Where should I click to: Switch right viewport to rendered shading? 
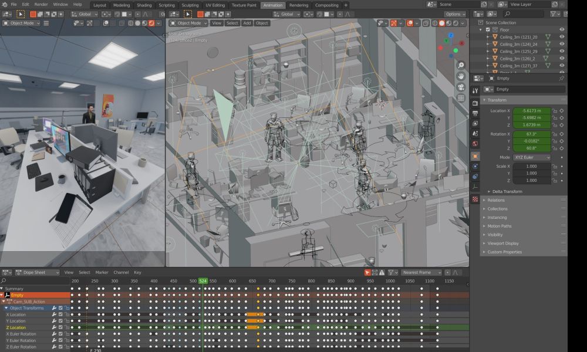456,23
